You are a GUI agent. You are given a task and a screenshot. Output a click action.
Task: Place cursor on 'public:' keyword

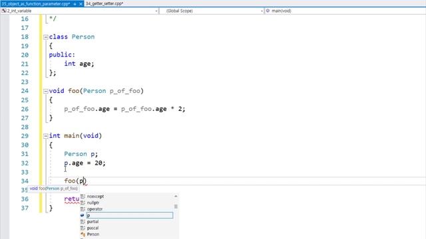(62, 54)
